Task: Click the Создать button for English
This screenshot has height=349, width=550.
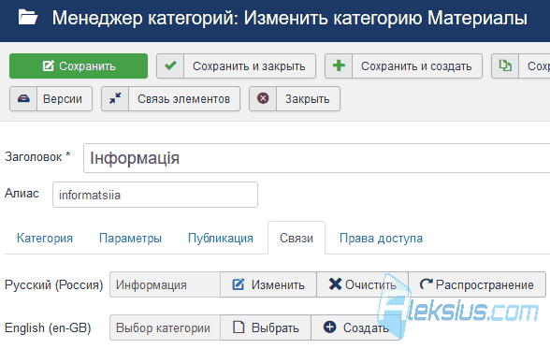Action: [x=355, y=327]
